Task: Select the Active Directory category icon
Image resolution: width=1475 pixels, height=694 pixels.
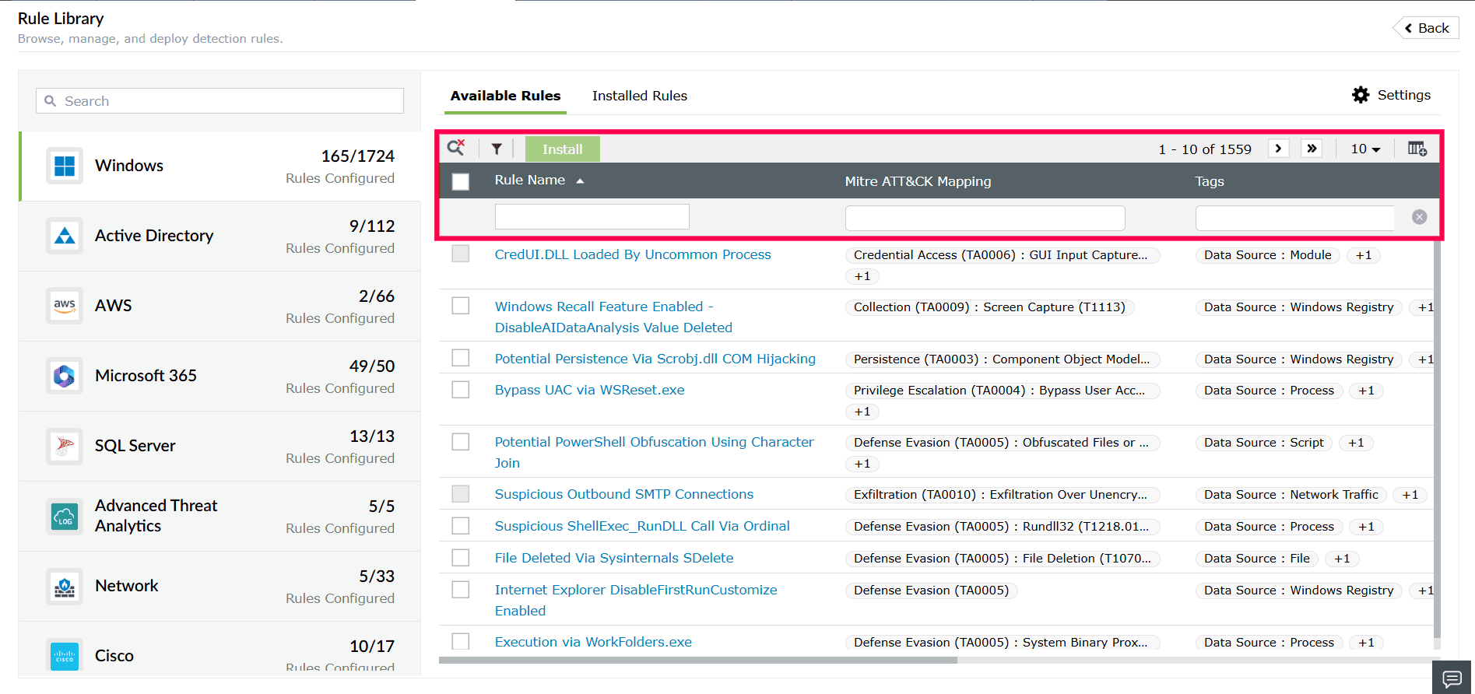Action: (65, 236)
